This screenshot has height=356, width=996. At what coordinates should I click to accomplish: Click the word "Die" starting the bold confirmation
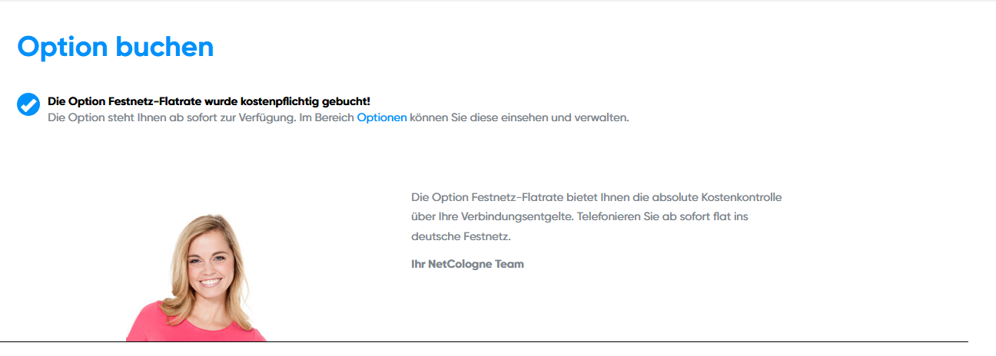pyautogui.click(x=56, y=101)
